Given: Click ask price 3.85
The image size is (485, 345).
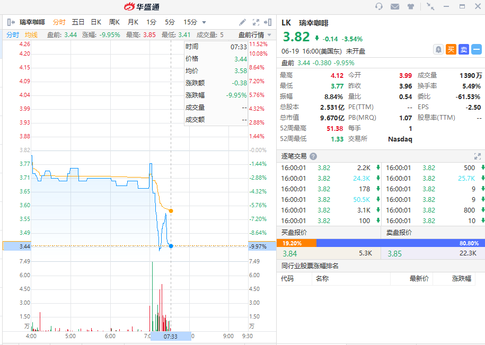Looking at the screenshot, I should tap(395, 254).
